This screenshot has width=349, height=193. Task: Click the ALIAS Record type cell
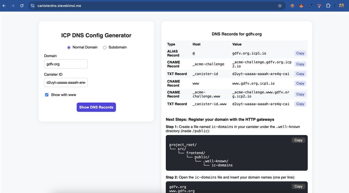[x=173, y=53]
